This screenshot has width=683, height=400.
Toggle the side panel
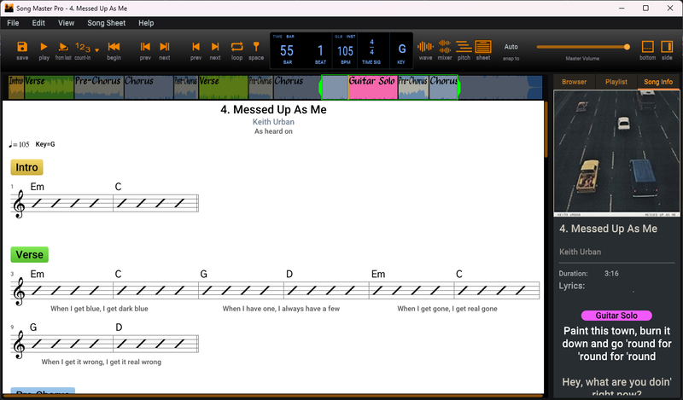[667, 47]
